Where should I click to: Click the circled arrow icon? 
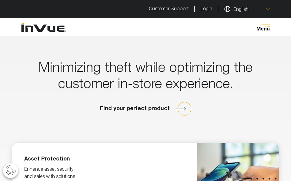184,109
